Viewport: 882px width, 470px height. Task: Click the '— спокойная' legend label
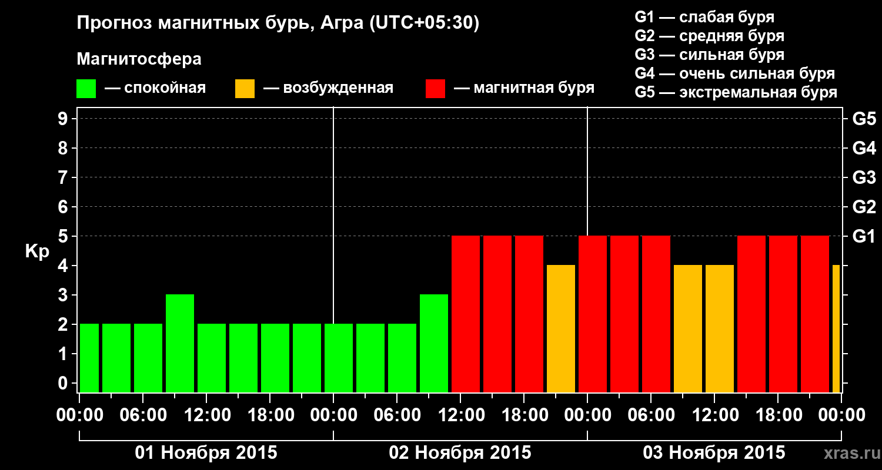tap(155, 89)
